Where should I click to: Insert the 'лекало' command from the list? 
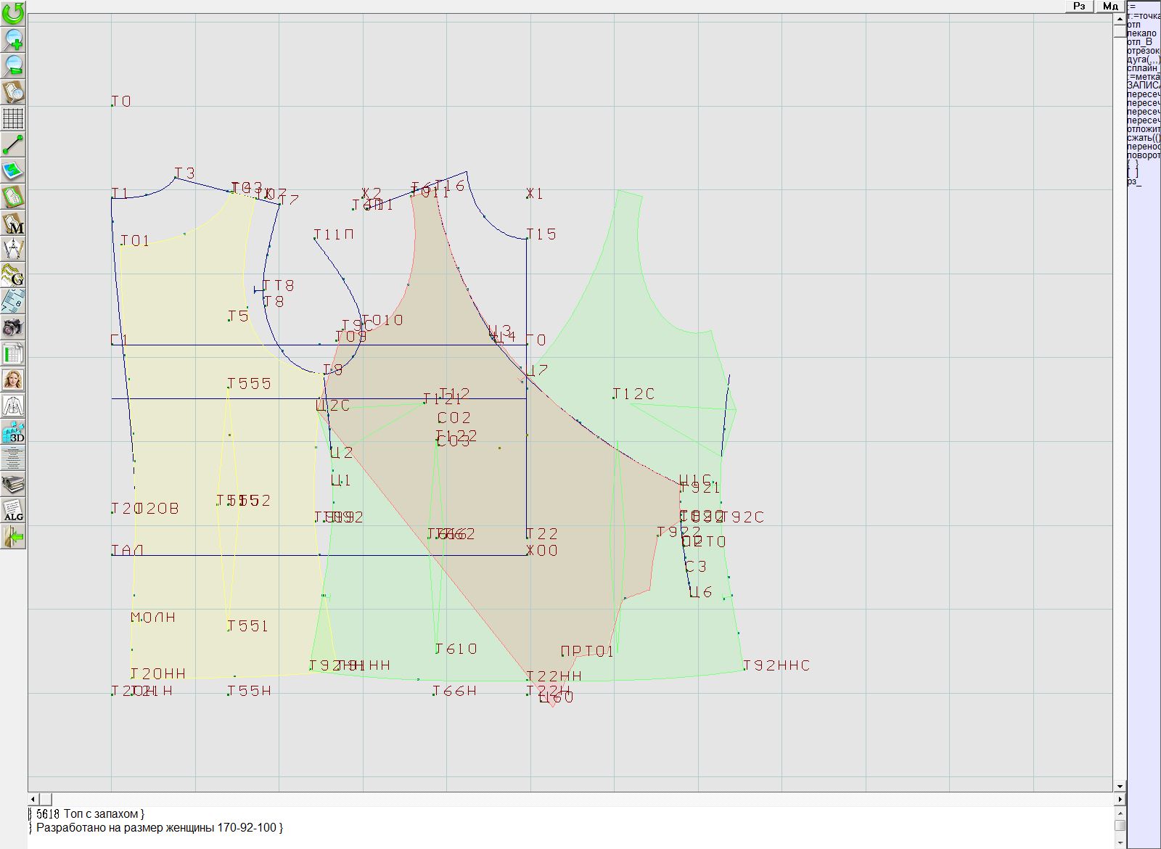pos(1141,33)
